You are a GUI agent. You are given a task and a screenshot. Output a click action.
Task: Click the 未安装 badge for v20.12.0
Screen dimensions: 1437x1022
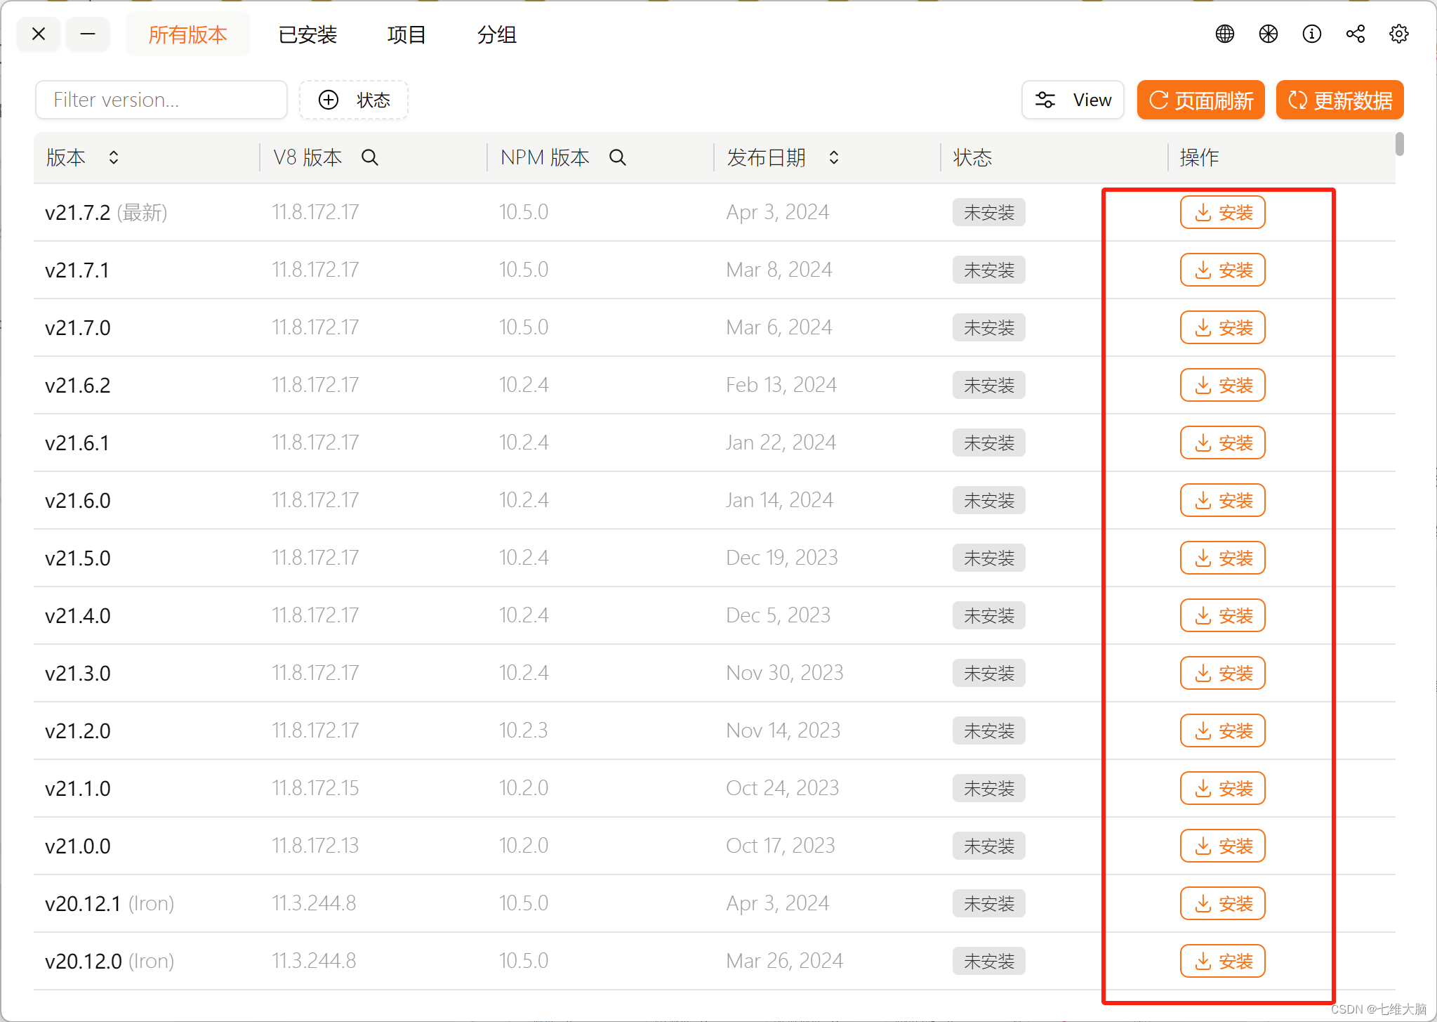989,961
